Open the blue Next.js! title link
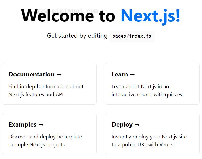Image resolution: width=202 pixels, height=159 pixels. [150, 16]
